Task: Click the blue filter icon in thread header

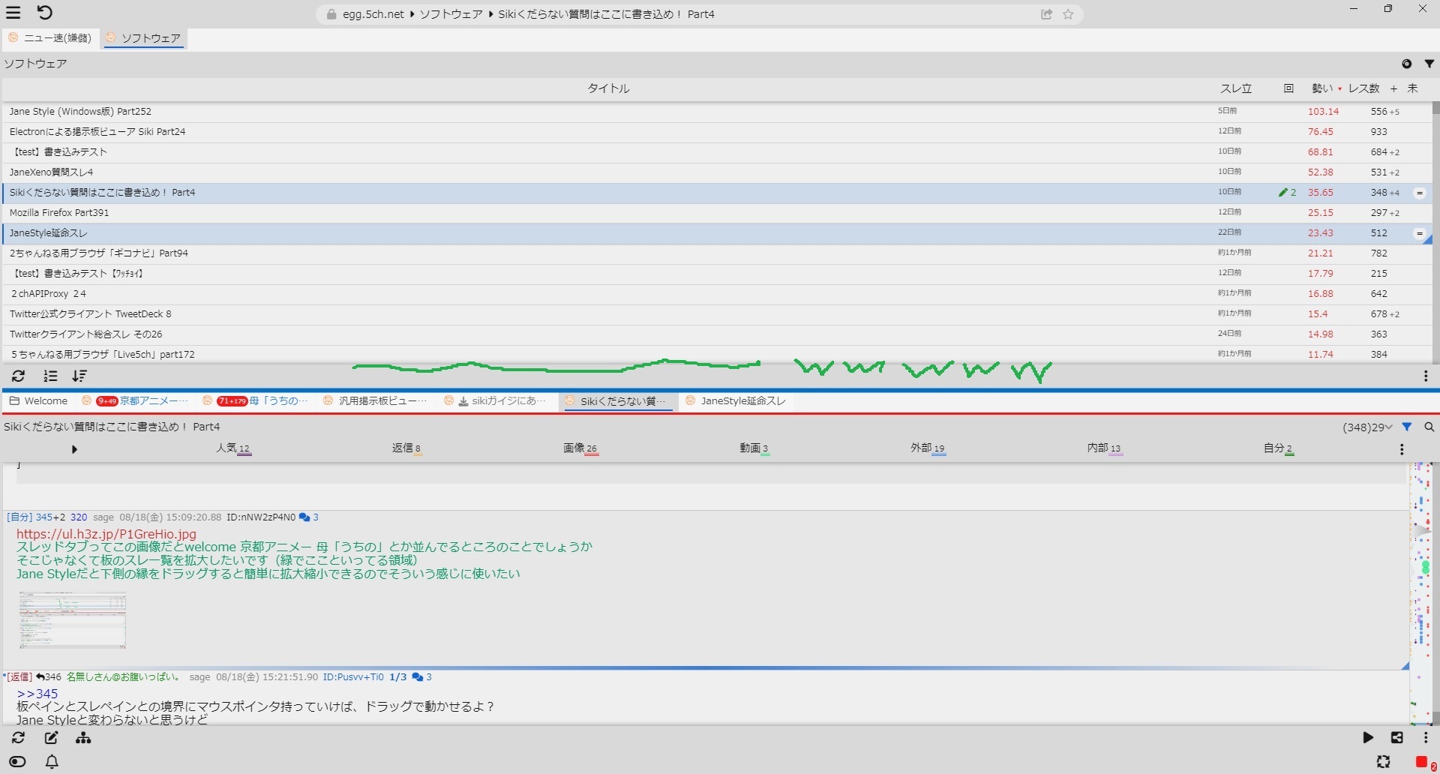Action: [1407, 427]
